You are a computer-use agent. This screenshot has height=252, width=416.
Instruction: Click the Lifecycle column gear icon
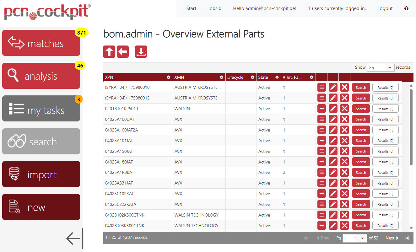(252, 77)
